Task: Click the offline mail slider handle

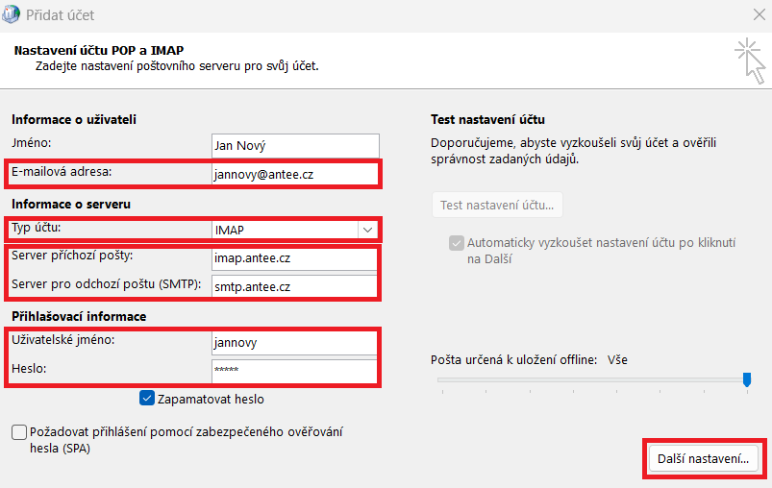Action: coord(747,380)
